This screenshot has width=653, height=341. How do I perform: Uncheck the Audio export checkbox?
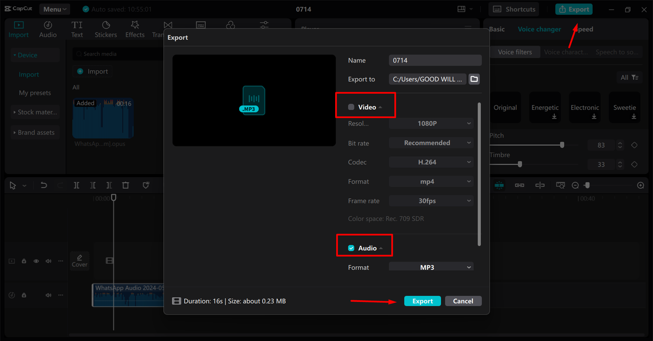pyautogui.click(x=351, y=248)
